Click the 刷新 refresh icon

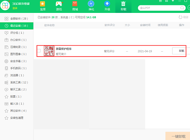point(180,17)
